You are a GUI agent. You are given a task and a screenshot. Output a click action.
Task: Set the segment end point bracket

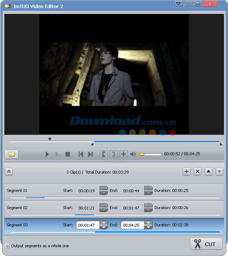pos(114,154)
